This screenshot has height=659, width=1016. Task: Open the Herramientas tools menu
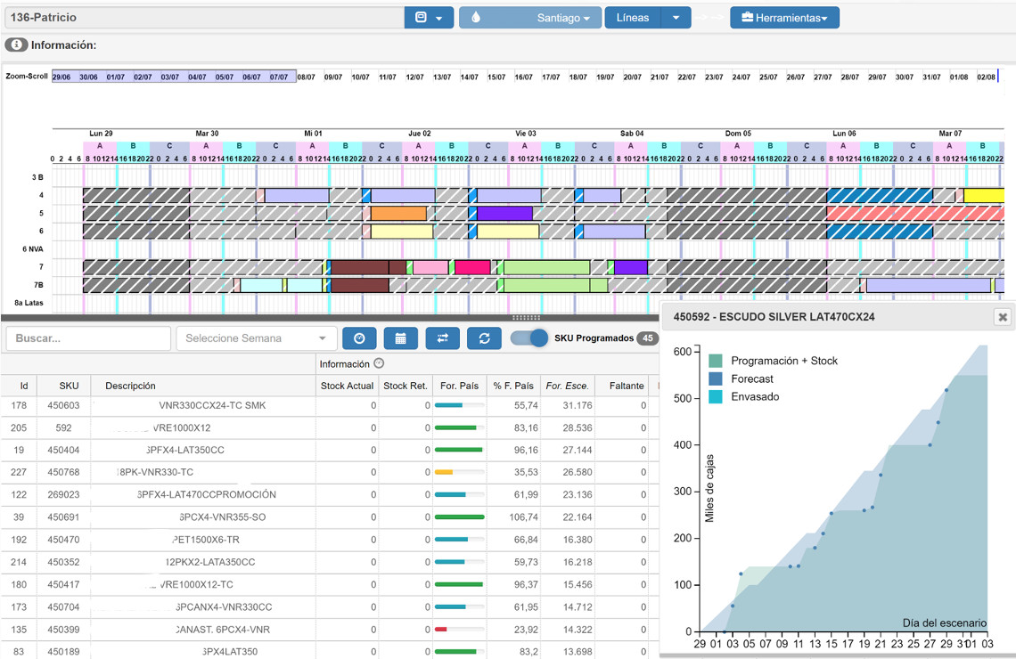click(784, 18)
